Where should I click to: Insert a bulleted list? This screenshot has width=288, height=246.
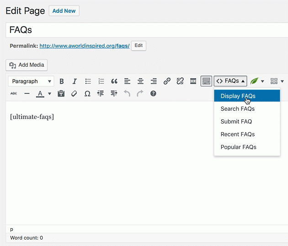coord(88,81)
